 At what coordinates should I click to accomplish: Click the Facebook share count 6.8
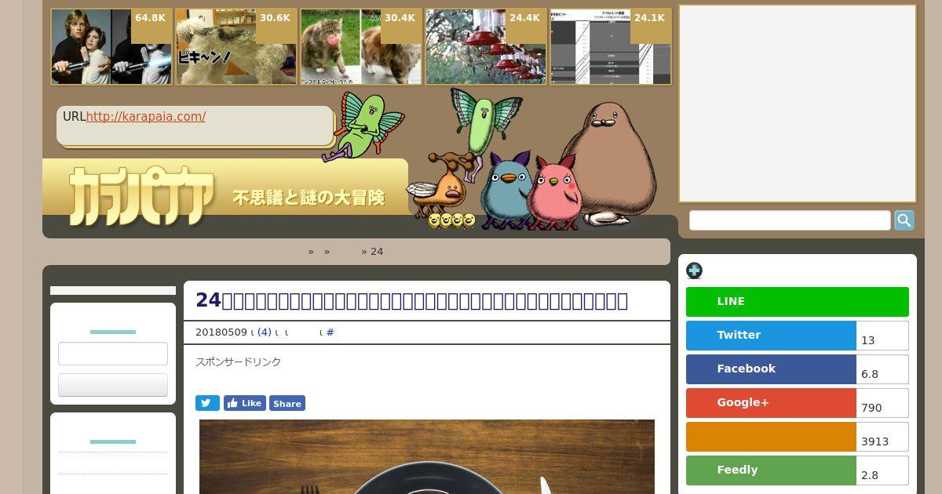(x=882, y=370)
